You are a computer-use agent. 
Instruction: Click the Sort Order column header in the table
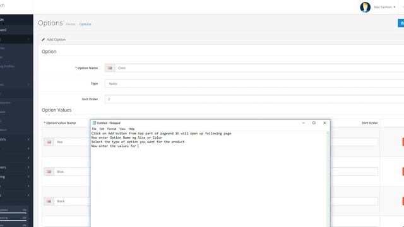click(369, 123)
